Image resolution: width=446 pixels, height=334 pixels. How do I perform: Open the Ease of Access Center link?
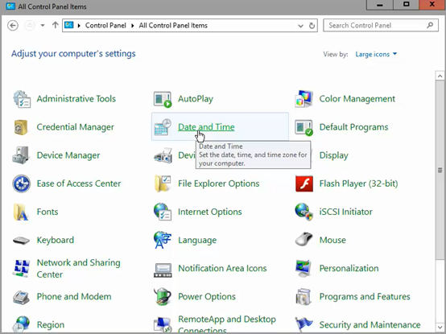(79, 183)
